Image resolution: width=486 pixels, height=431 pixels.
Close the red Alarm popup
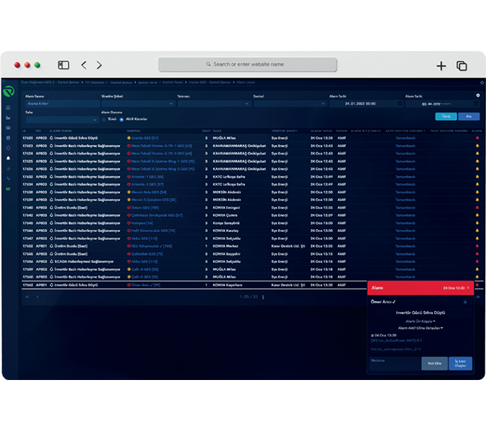point(468,287)
